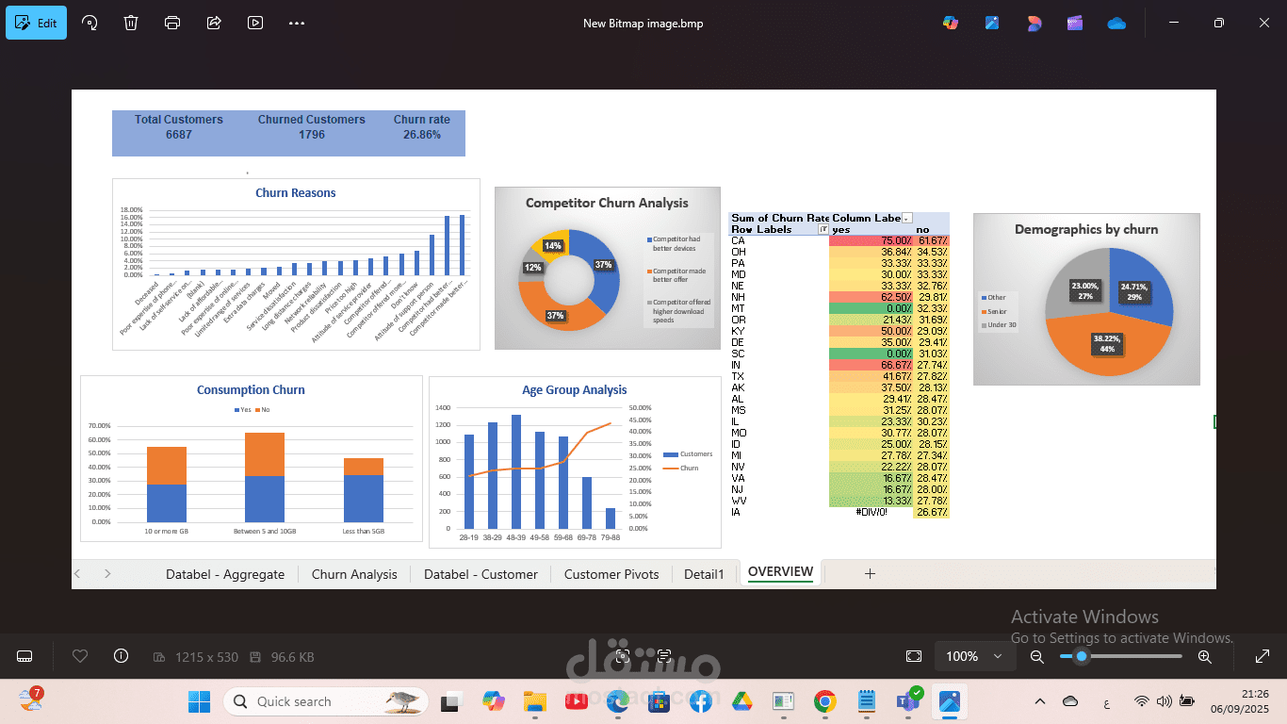1287x724 pixels.
Task: Toggle favorite heart icon
Action: pos(80,656)
